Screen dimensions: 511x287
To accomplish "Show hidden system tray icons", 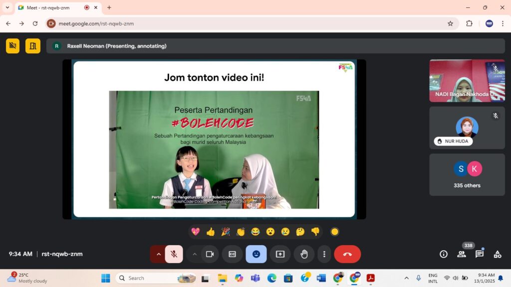I will (406, 278).
